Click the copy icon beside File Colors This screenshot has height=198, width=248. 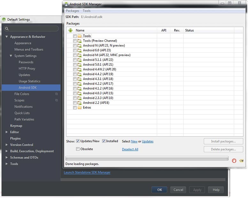57,94
